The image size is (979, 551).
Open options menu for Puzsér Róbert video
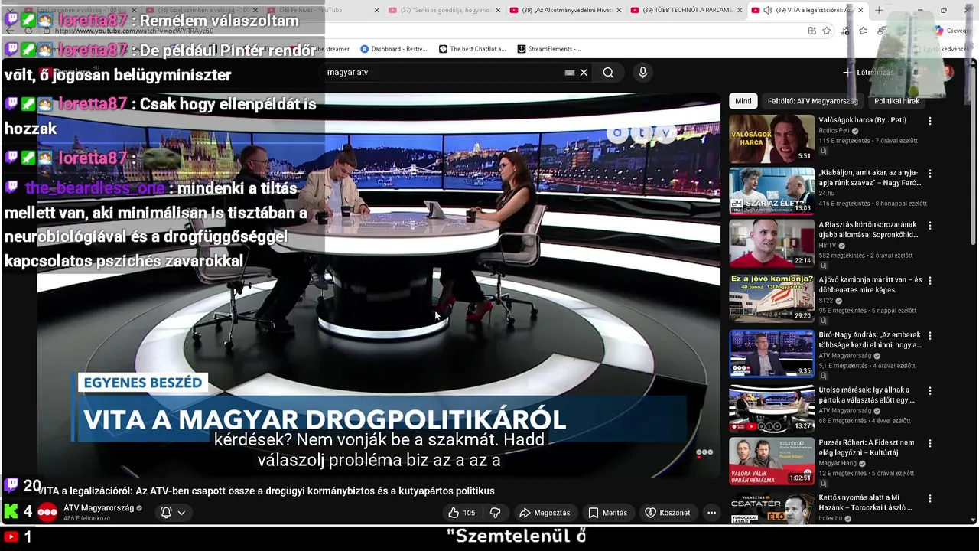(930, 444)
